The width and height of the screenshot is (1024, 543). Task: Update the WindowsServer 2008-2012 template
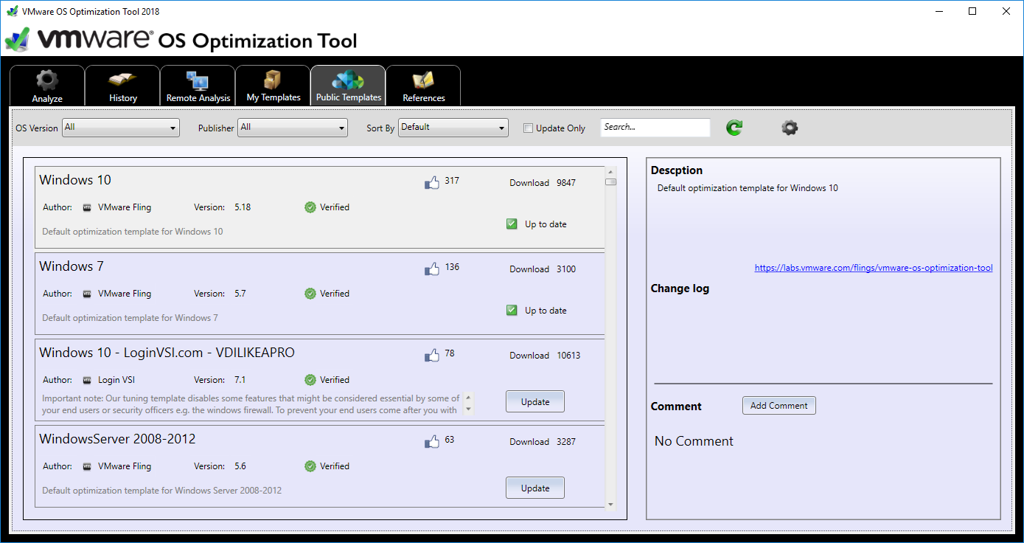pyautogui.click(x=535, y=488)
